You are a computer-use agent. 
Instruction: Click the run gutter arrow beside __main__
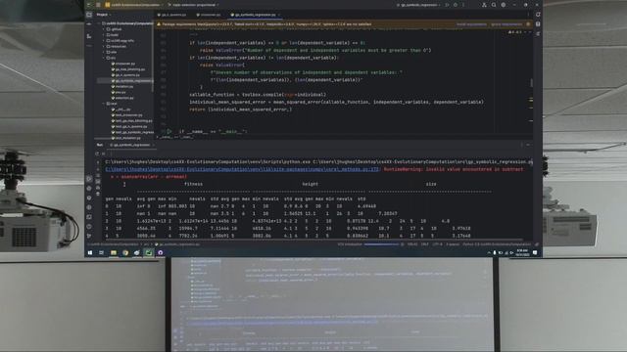point(169,131)
